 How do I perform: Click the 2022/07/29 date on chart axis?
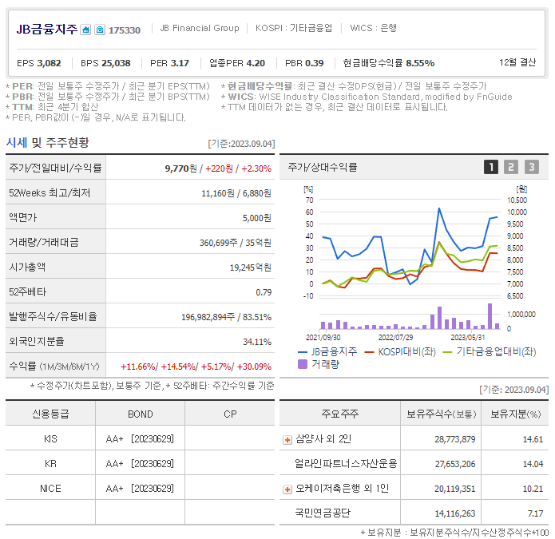(x=395, y=337)
